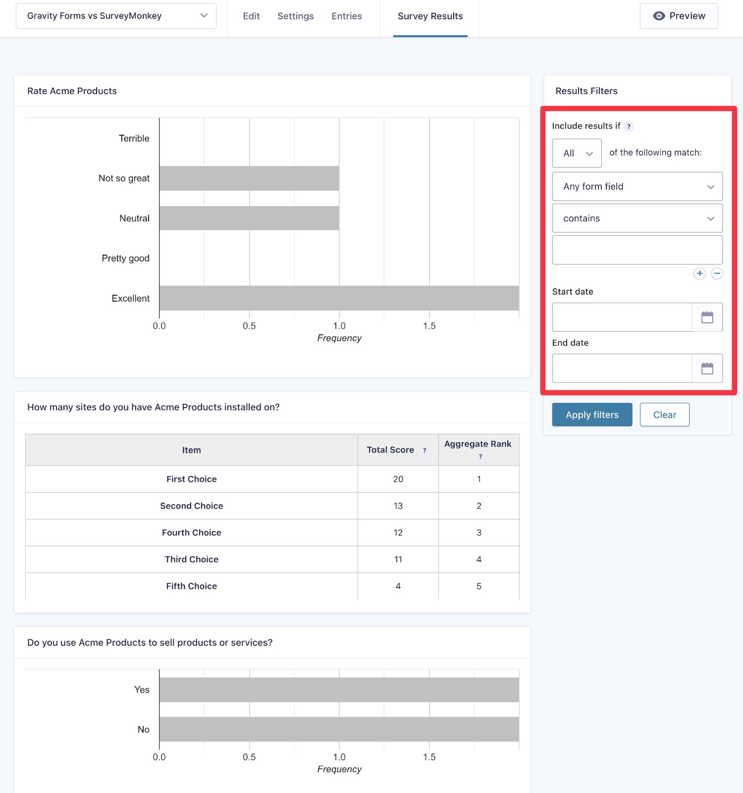Click the Pretty good rating label

125,258
